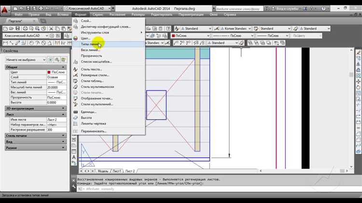Image resolution: width=362 pixels, height=203 pixels.
Task: Click the Цвет color wheel menu icon
Action: (x=75, y=38)
